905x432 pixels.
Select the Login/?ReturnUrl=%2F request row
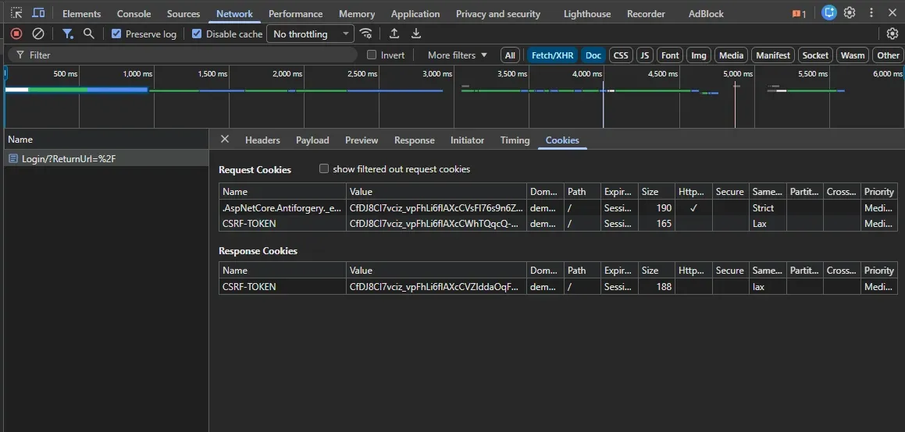coord(106,158)
